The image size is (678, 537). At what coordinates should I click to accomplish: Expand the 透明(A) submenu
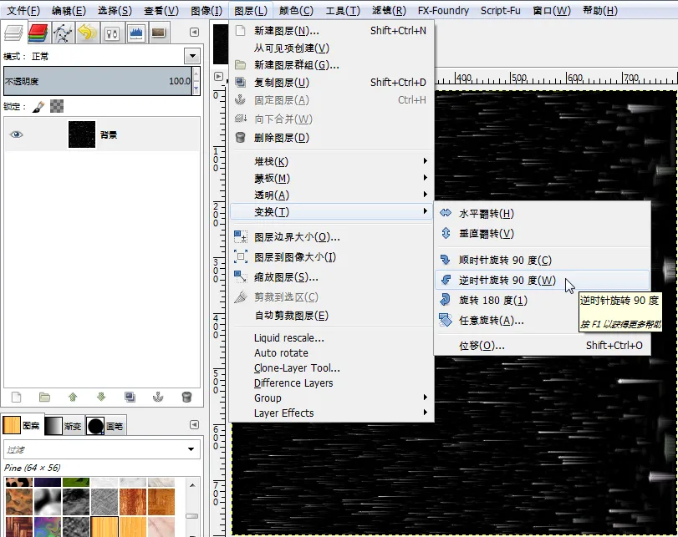[x=331, y=195]
